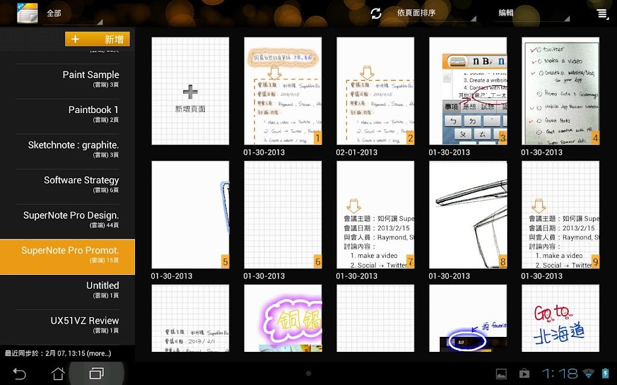Viewport: 617px width, 385px height.
Task: Tap the Android back navigation icon
Action: coord(19,373)
